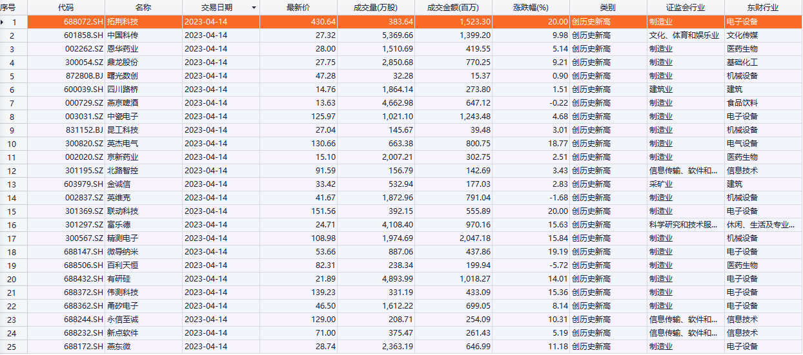
Task: Select the 东财行业 column header
Action: point(763,8)
